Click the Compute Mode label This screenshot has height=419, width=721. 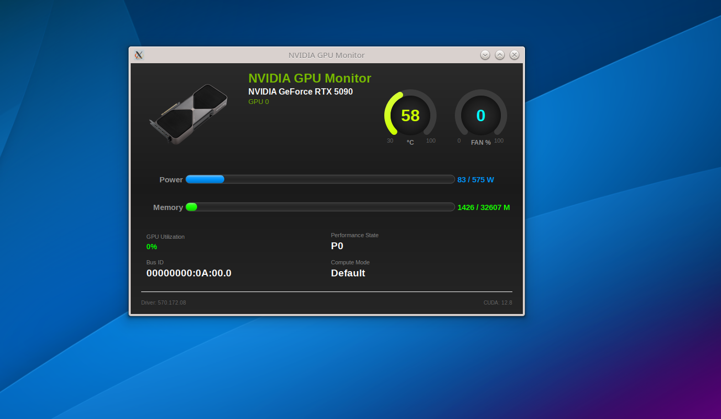(x=350, y=262)
